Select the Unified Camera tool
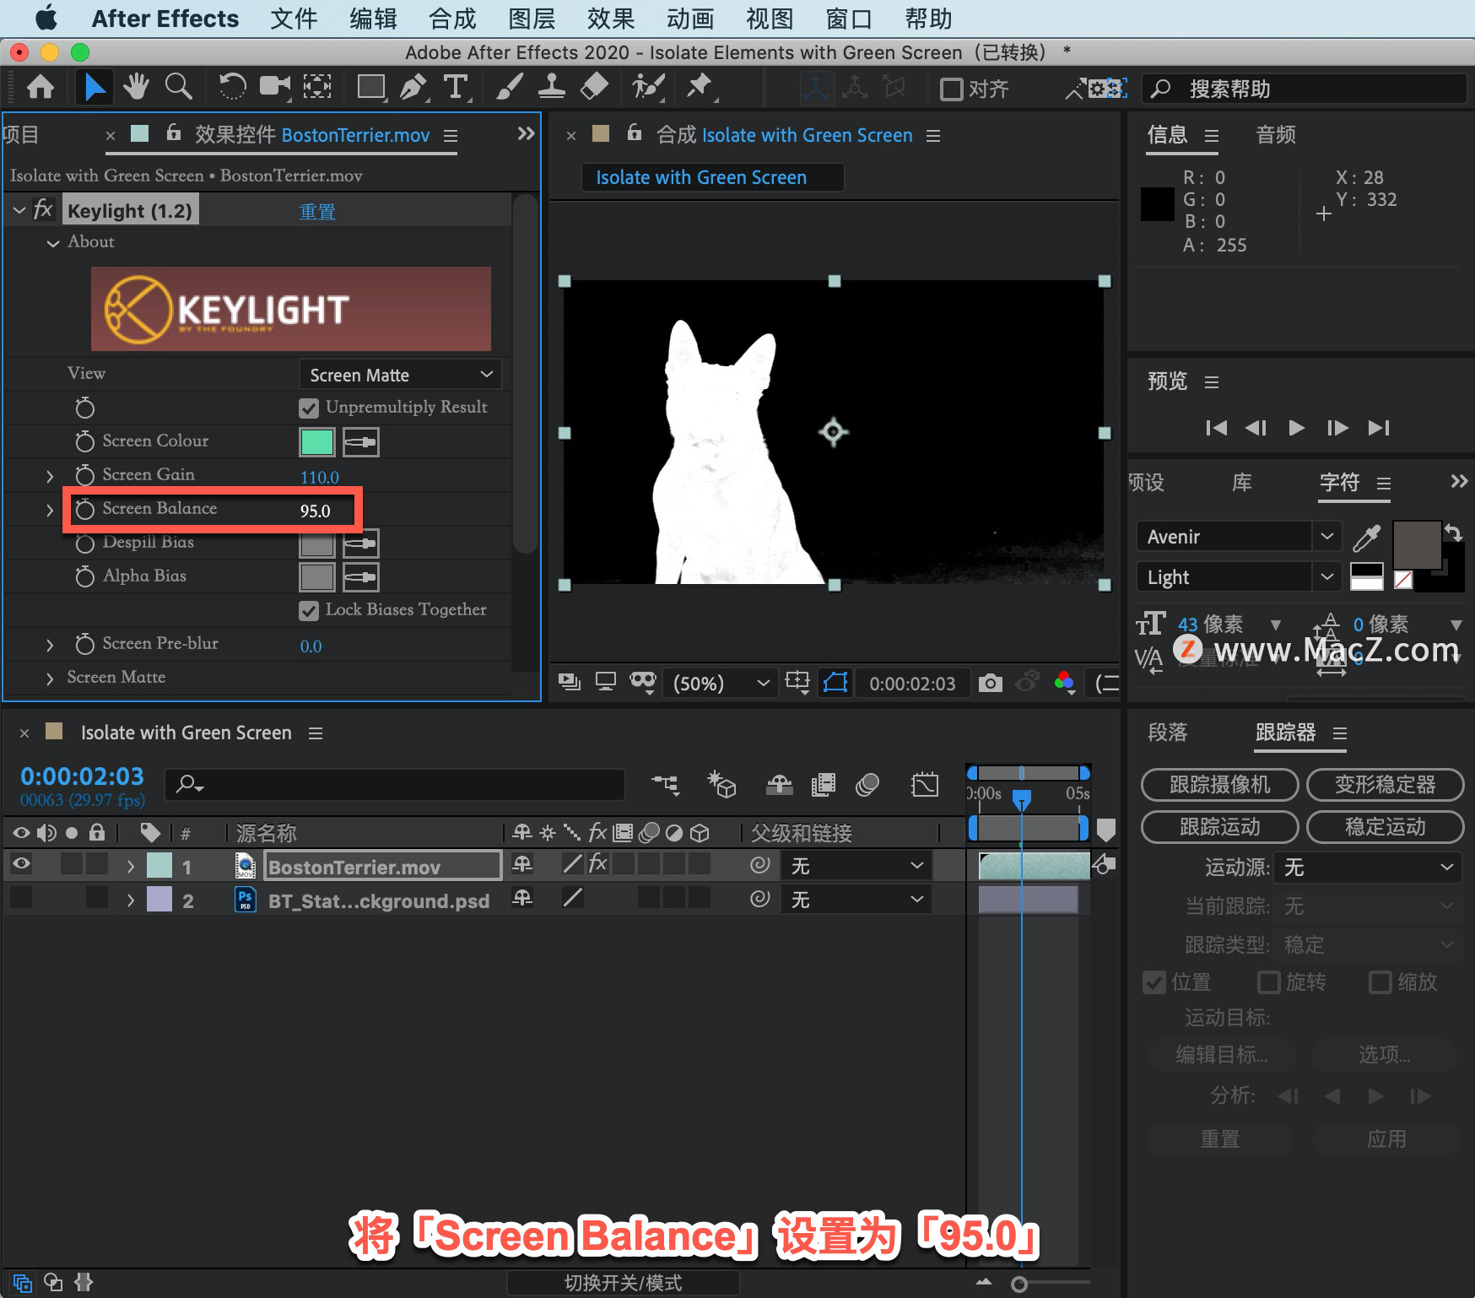Image resolution: width=1475 pixels, height=1298 pixels. coord(275,87)
